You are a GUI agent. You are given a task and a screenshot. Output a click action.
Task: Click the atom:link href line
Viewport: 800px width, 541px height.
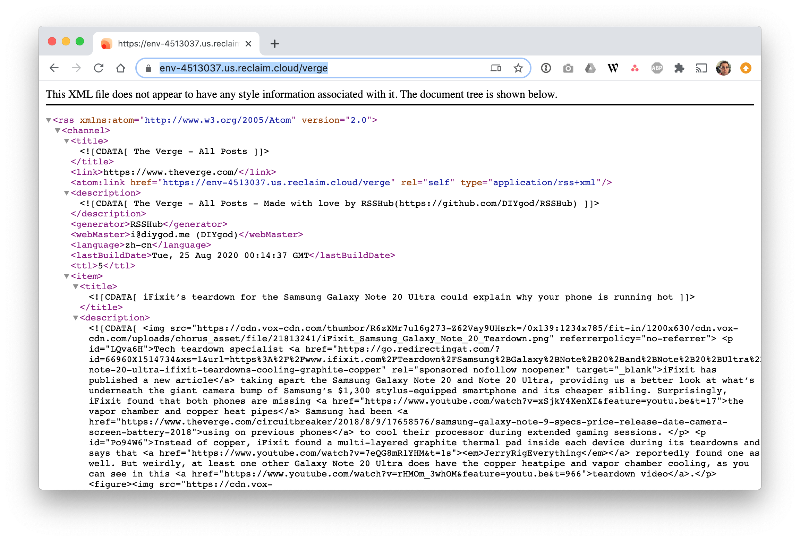pyautogui.click(x=341, y=182)
